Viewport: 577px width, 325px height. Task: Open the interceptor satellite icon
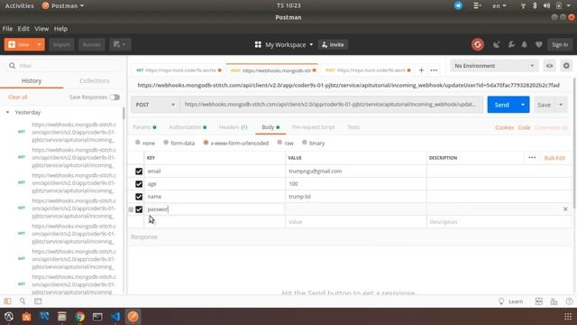click(x=497, y=44)
